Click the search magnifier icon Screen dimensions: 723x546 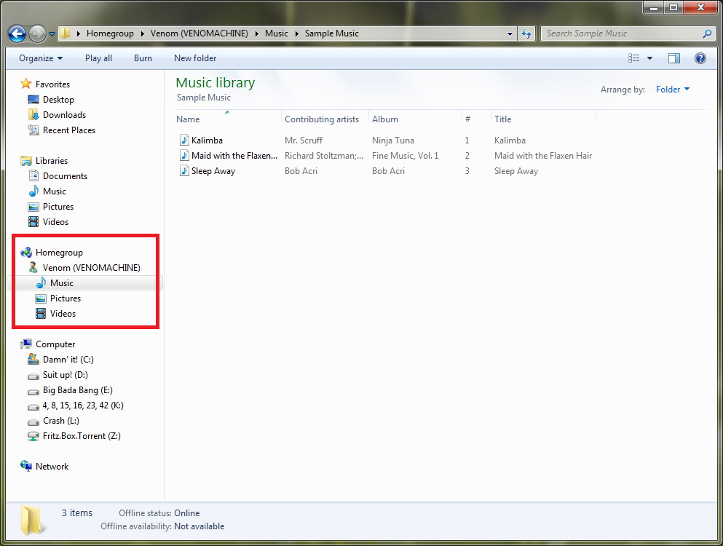[707, 33]
